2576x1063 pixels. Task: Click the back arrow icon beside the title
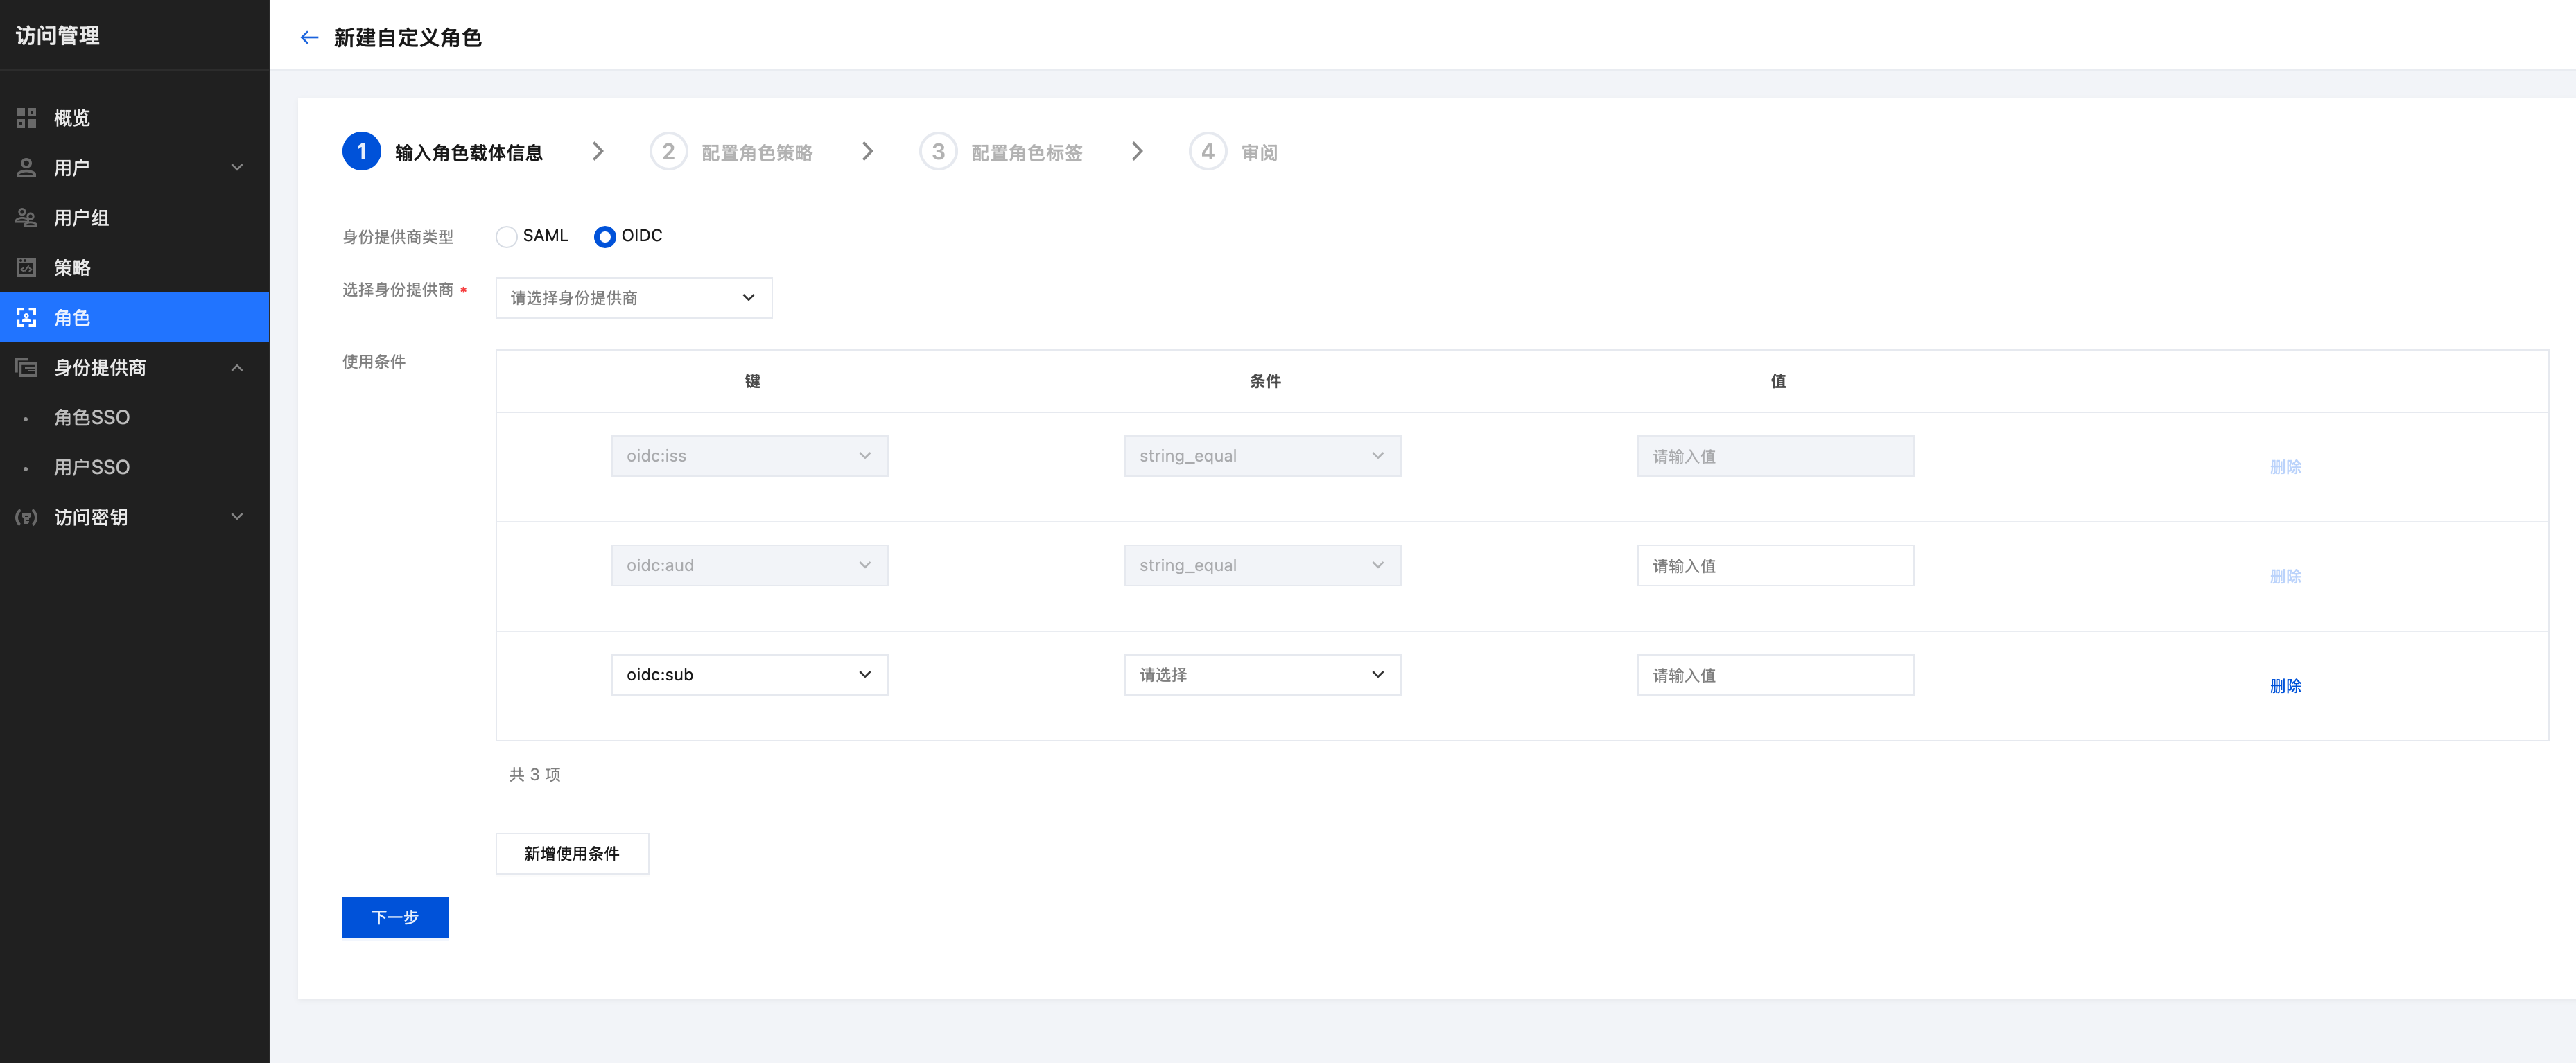pyautogui.click(x=309, y=38)
